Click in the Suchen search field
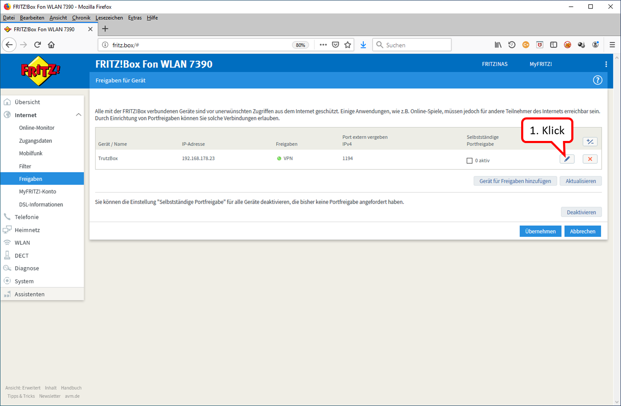The image size is (621, 406). pos(412,45)
